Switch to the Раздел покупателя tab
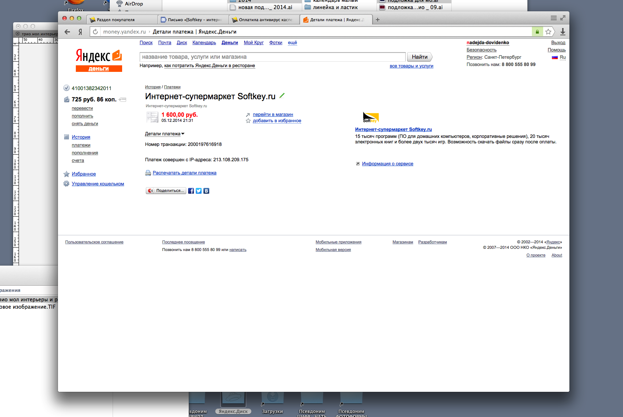Image resolution: width=623 pixels, height=417 pixels. [122, 20]
